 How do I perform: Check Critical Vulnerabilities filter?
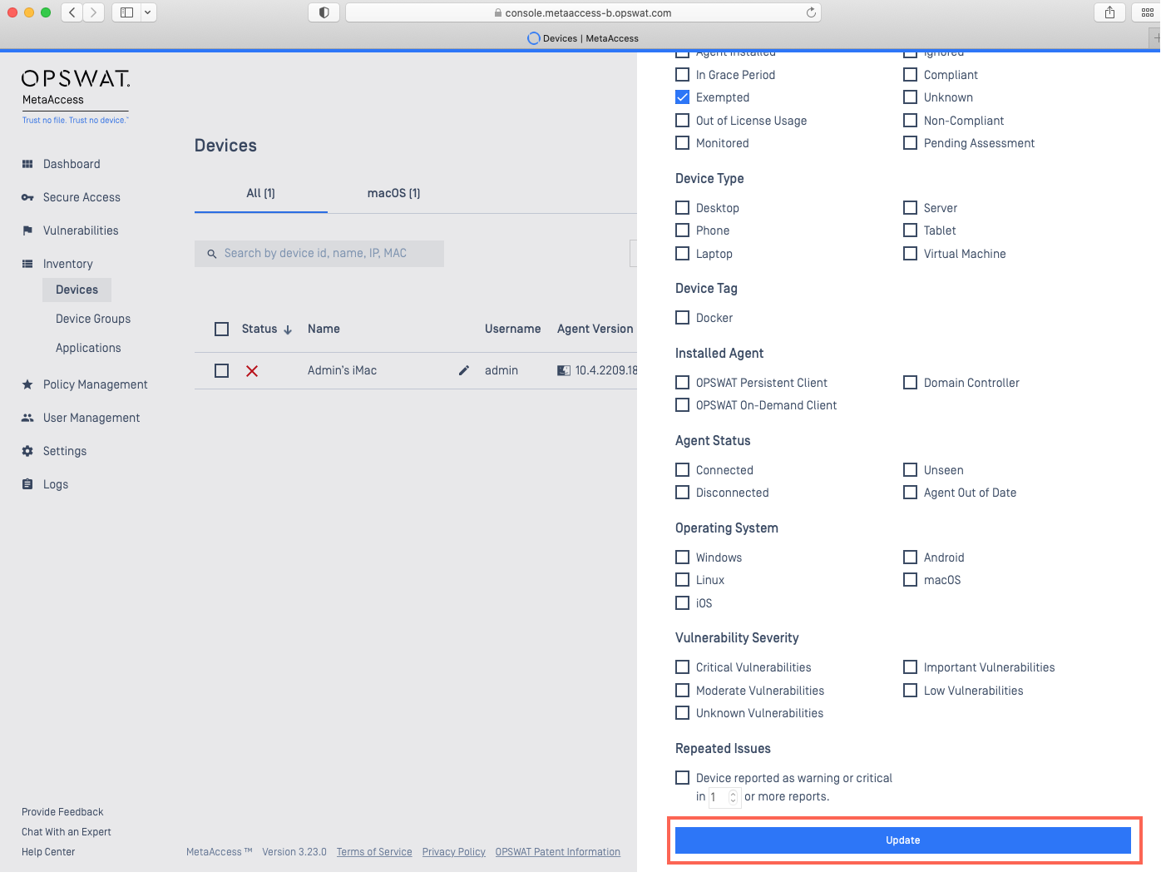tap(682, 667)
